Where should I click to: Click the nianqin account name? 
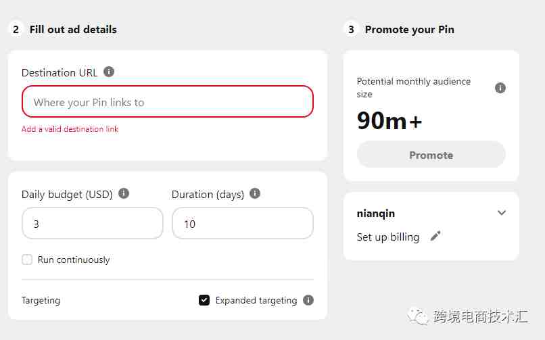(376, 213)
